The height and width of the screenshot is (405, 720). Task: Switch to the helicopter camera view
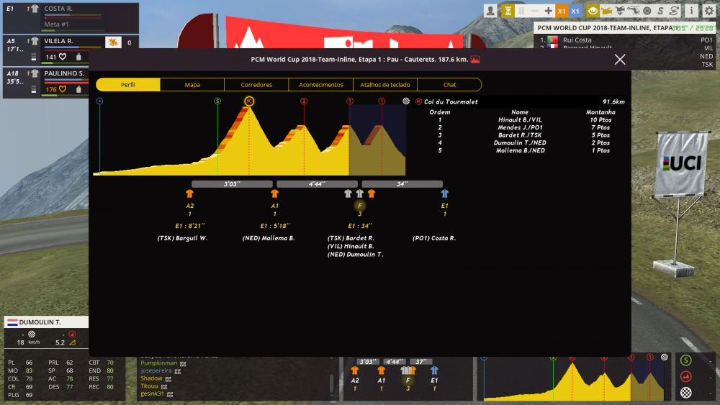pos(634,11)
